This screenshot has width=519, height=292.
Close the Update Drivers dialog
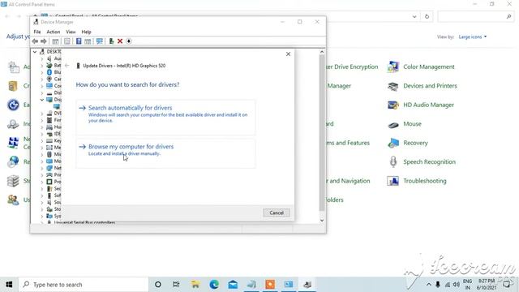click(x=289, y=54)
